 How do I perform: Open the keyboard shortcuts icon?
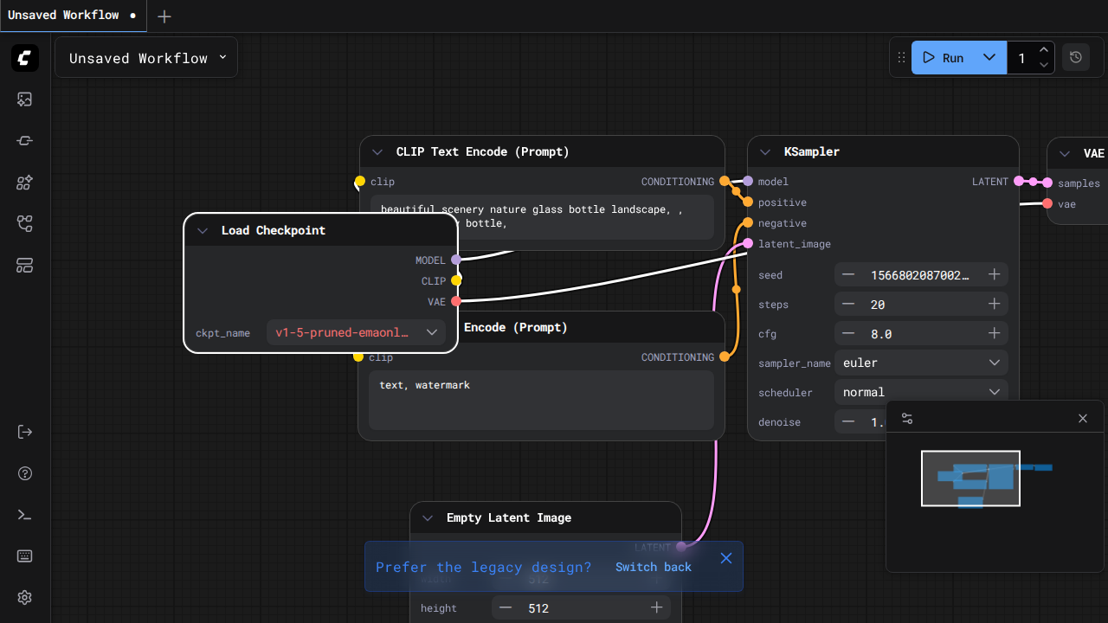[x=25, y=556]
